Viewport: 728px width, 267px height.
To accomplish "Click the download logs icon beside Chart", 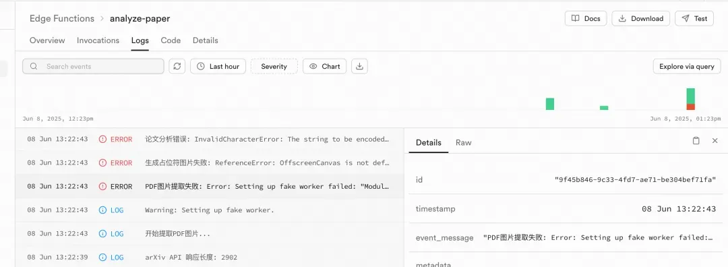I will [359, 66].
